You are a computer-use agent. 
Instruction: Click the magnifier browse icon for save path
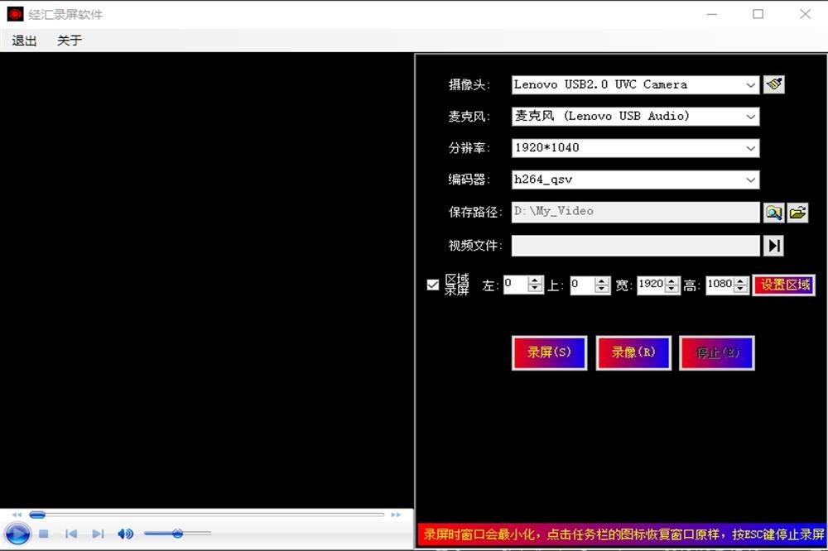pyautogui.click(x=773, y=213)
